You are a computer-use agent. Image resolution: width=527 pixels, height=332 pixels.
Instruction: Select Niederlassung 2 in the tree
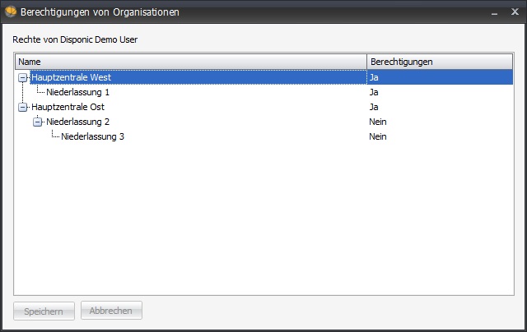click(77, 122)
